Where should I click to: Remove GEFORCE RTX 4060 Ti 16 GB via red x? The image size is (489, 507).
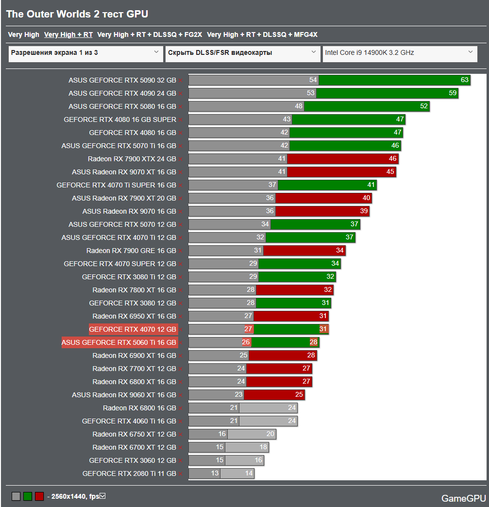181,422
